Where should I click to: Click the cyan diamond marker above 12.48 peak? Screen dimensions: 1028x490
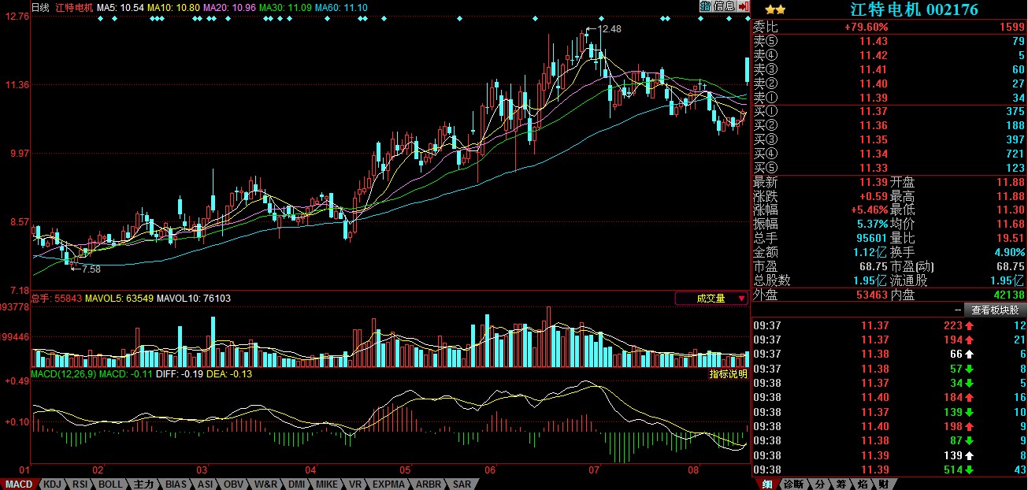coord(601,18)
